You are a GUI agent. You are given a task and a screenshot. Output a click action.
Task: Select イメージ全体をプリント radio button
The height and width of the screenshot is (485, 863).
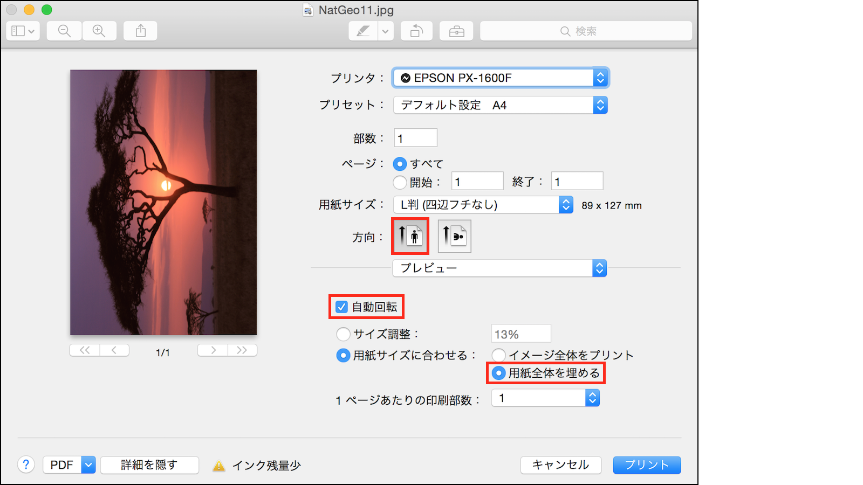coord(499,355)
